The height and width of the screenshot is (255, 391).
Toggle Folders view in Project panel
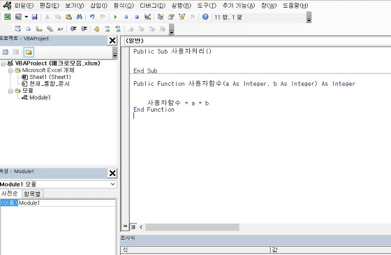click(29, 52)
